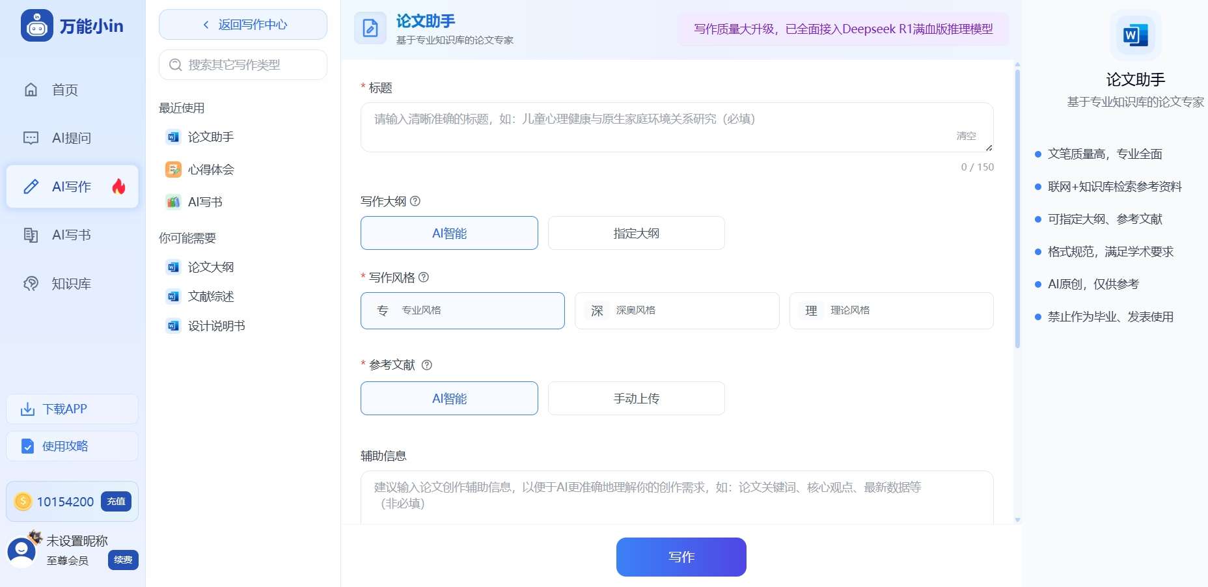The image size is (1208, 587).
Task: Click the 标题 title input field
Action: 677,128
